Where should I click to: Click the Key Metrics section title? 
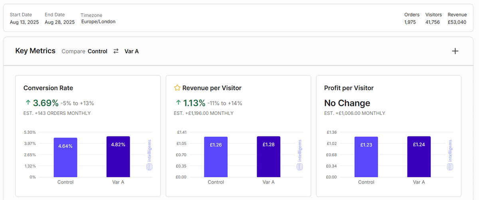pyautogui.click(x=35, y=51)
